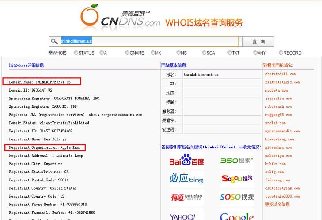Open the jiajieliu.com link
Viewport: 322px width, 220px height.
[x=278, y=99]
